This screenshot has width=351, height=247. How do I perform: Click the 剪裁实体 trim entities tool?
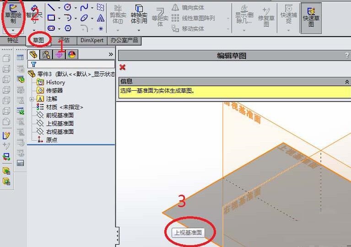coord(118,15)
